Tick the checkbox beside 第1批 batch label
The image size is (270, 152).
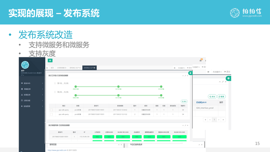pyautogui.click(x=55, y=83)
